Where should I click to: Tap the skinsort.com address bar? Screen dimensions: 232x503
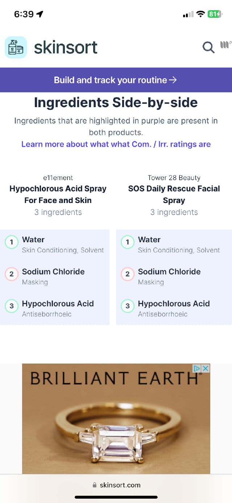coord(120,485)
